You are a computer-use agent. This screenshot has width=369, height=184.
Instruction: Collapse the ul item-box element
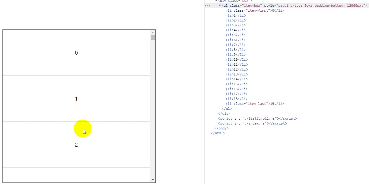220,6
